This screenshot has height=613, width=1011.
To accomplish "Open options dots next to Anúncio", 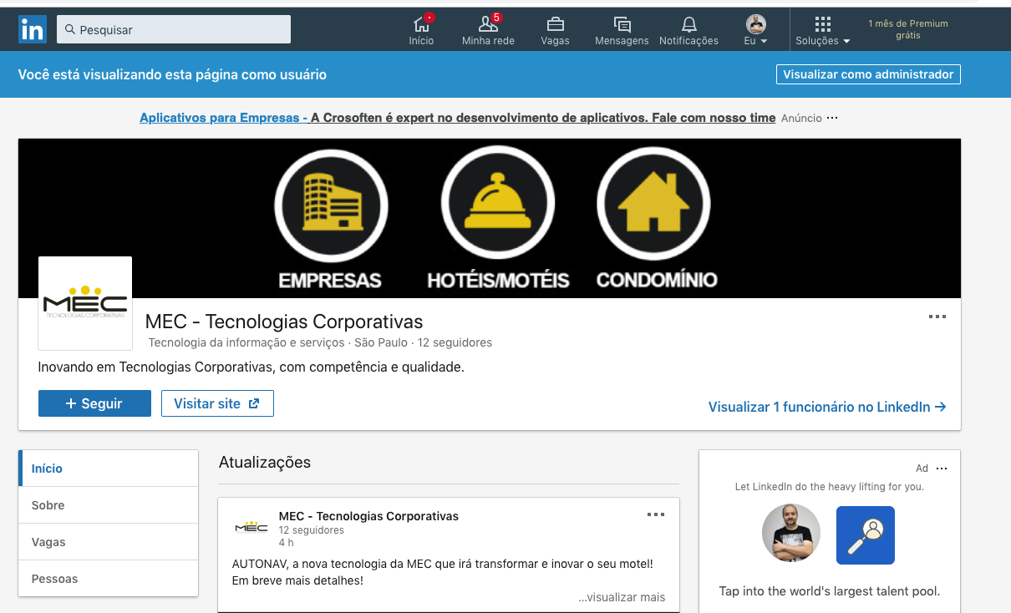I will pos(832,118).
